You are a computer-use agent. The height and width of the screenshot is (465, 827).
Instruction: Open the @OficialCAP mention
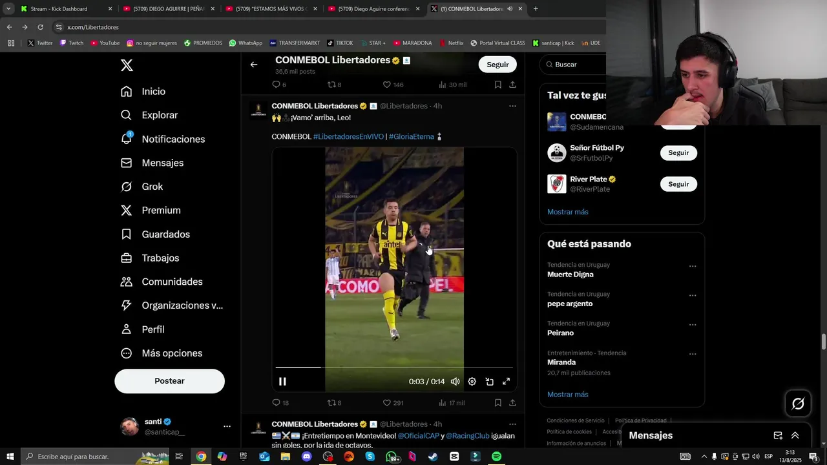(x=419, y=436)
